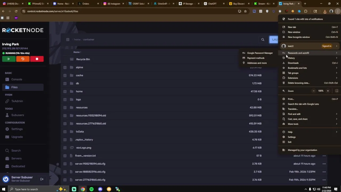Expand the More tools submenu

point(310,124)
